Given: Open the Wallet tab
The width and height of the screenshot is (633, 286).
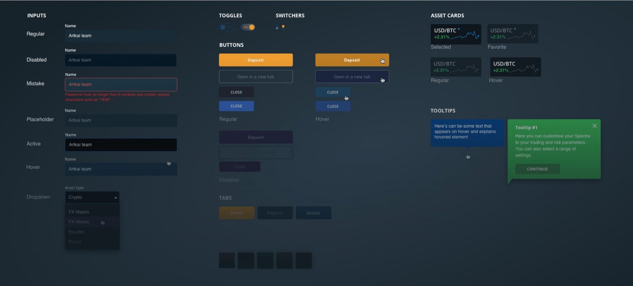Looking at the screenshot, I should click(x=313, y=213).
